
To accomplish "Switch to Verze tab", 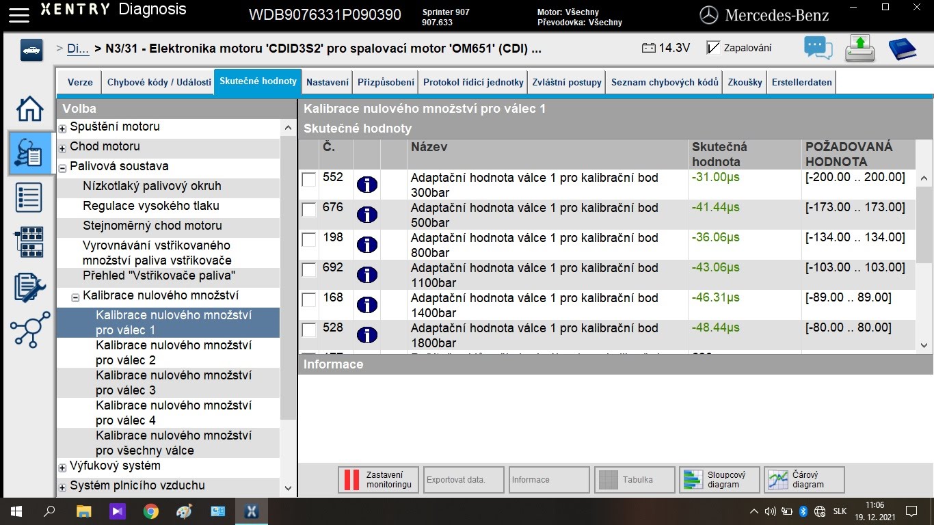I will [x=80, y=82].
